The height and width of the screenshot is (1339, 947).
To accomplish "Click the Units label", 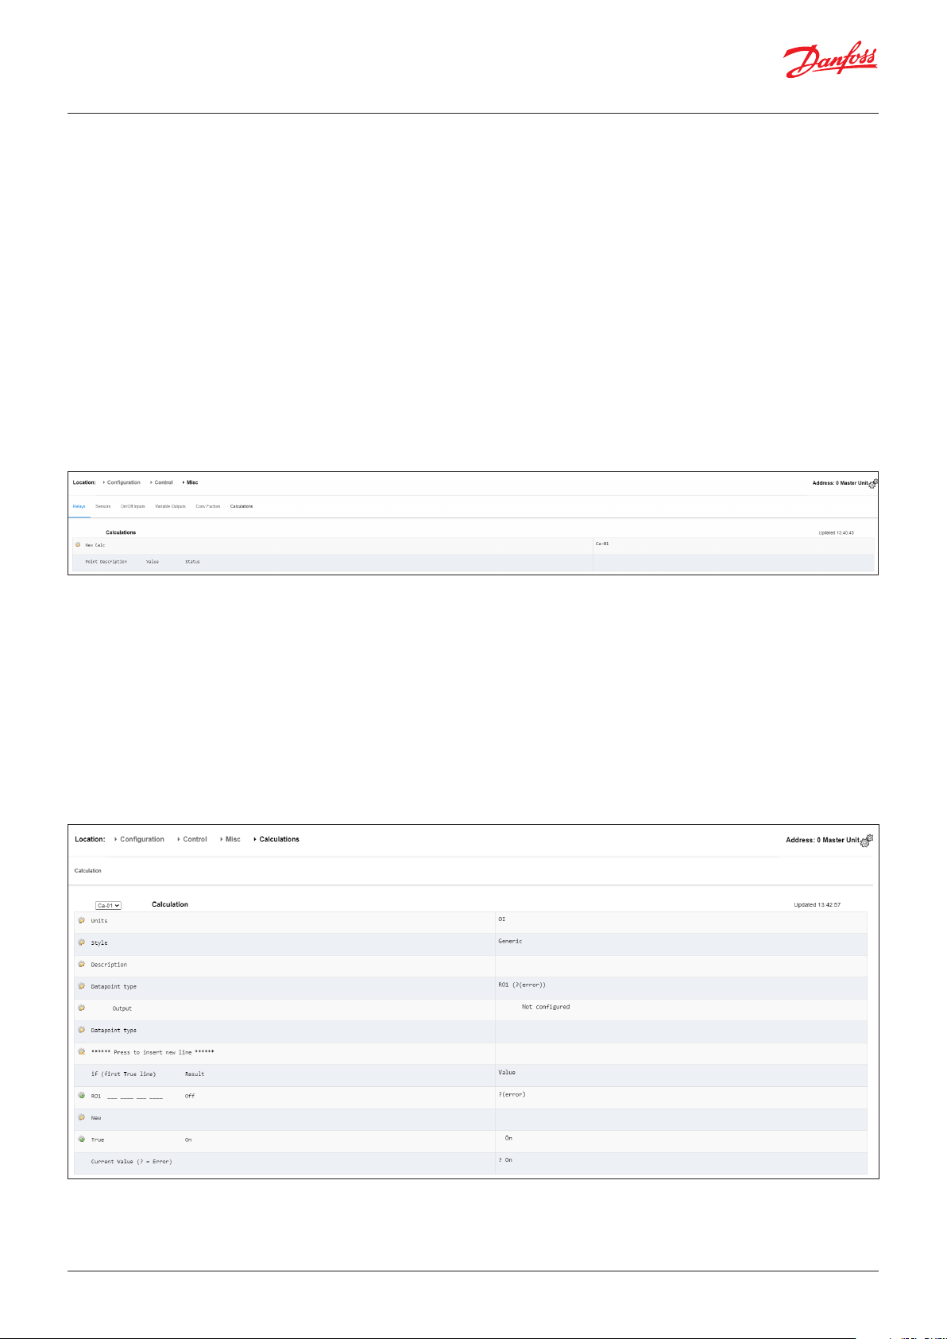I will tap(99, 921).
